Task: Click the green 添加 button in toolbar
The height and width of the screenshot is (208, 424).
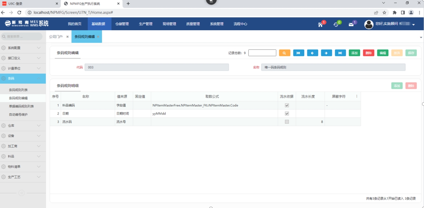Action: pyautogui.click(x=354, y=53)
